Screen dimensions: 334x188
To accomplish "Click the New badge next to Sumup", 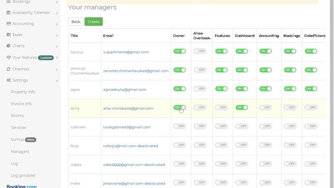I will 31,139.
